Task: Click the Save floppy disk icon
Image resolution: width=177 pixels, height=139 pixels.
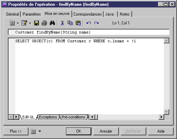Action: tap(37, 23)
